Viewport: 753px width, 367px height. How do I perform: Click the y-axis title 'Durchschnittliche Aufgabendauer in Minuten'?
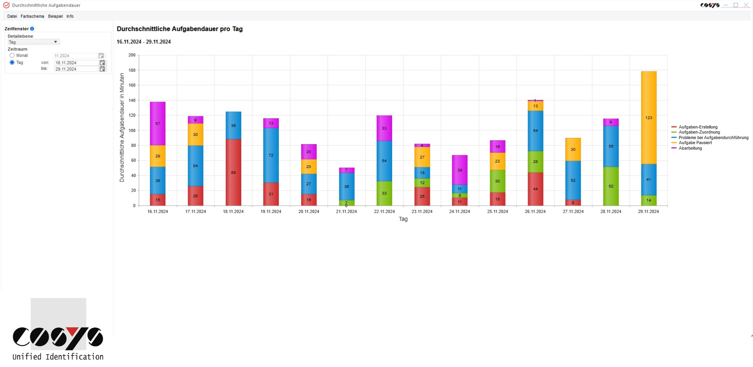click(122, 127)
